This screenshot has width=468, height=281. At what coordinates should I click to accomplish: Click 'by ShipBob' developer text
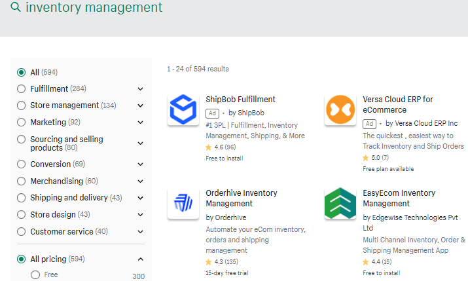[246, 113]
